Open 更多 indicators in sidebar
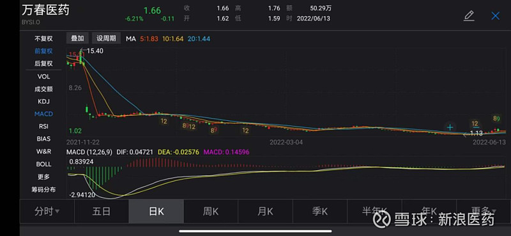This screenshot has width=511, height=236. [43, 177]
